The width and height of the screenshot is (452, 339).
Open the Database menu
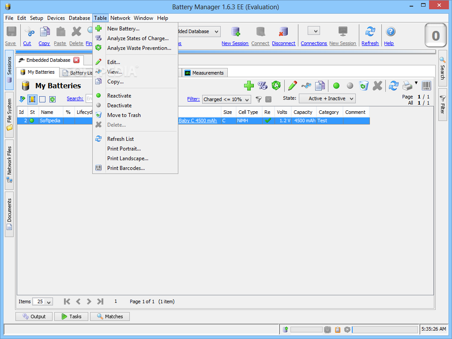coord(79,18)
